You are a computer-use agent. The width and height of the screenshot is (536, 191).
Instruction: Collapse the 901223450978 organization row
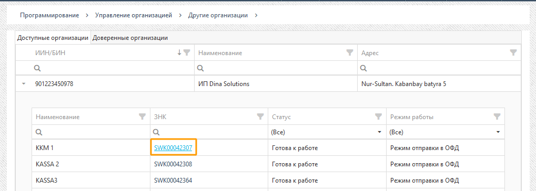click(24, 83)
